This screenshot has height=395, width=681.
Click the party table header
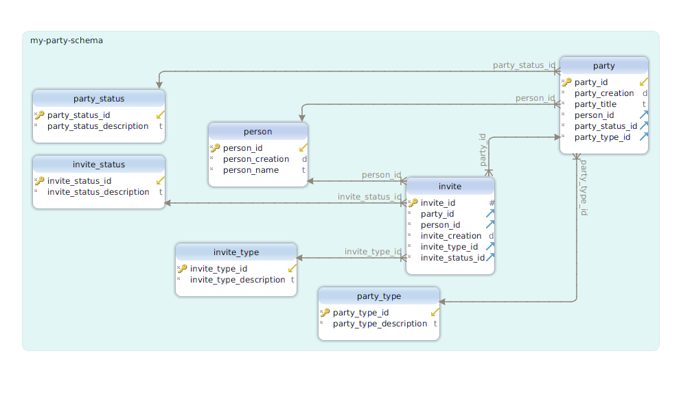point(604,65)
